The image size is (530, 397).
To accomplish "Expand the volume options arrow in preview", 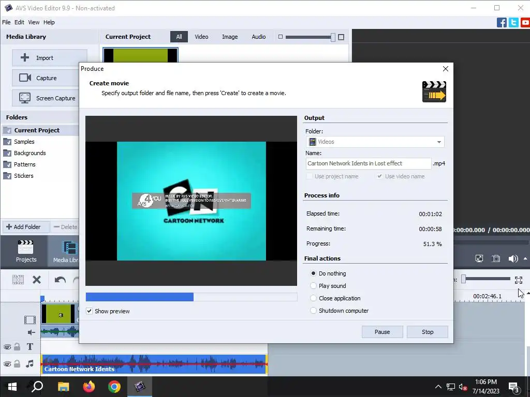I will click(525, 258).
